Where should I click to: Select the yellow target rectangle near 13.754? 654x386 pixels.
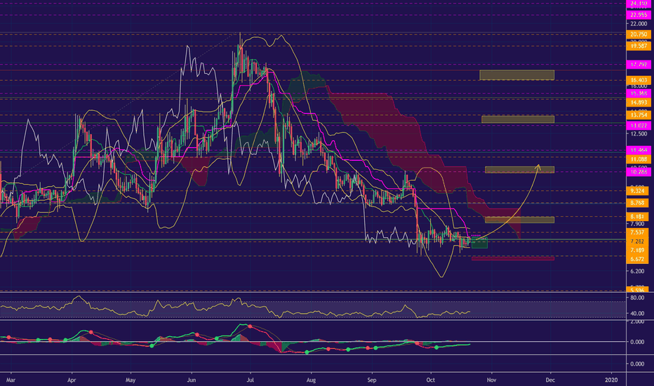[518, 119]
